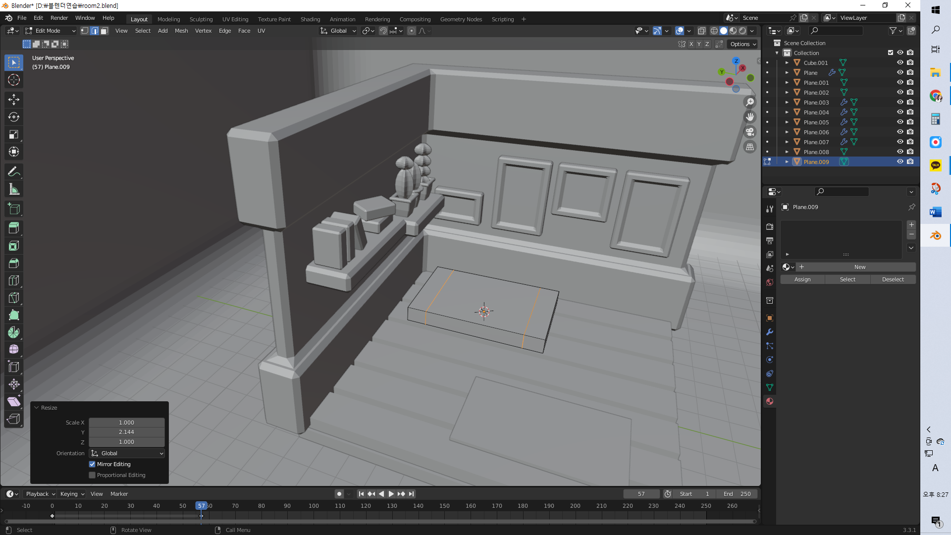This screenshot has width=951, height=535.
Task: Switch to UV Editing workspace tab
Action: point(235,19)
